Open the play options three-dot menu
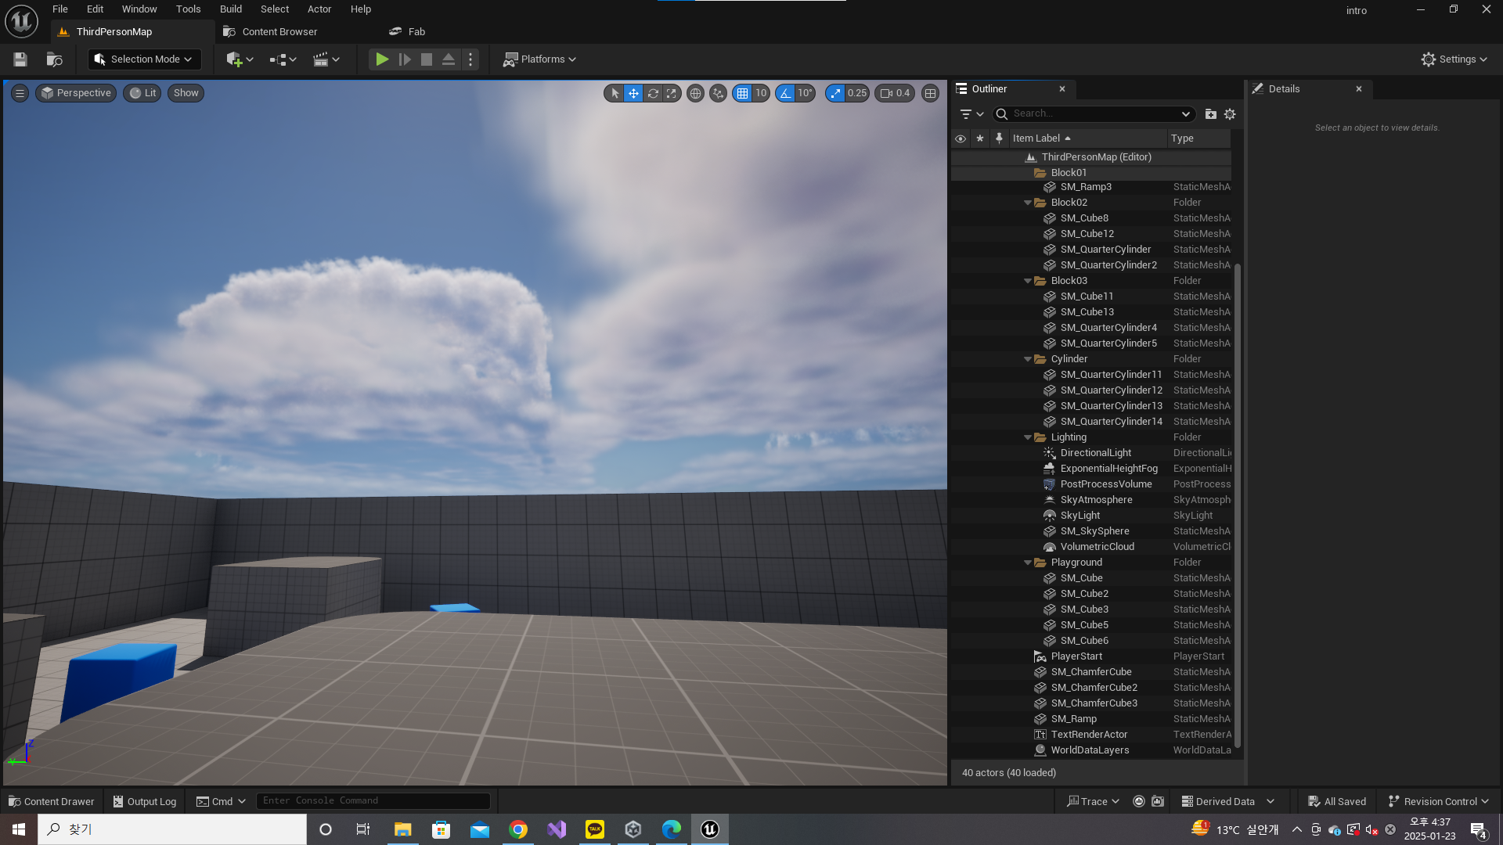The image size is (1503, 845). pyautogui.click(x=470, y=59)
